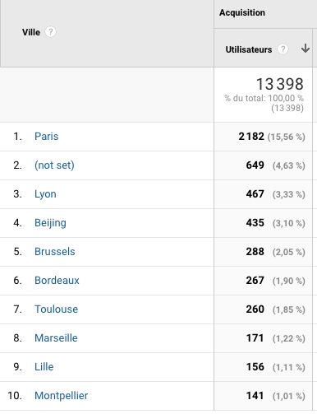Click the Utilisateurs help question mark icon
The image size is (317, 414).
(283, 49)
